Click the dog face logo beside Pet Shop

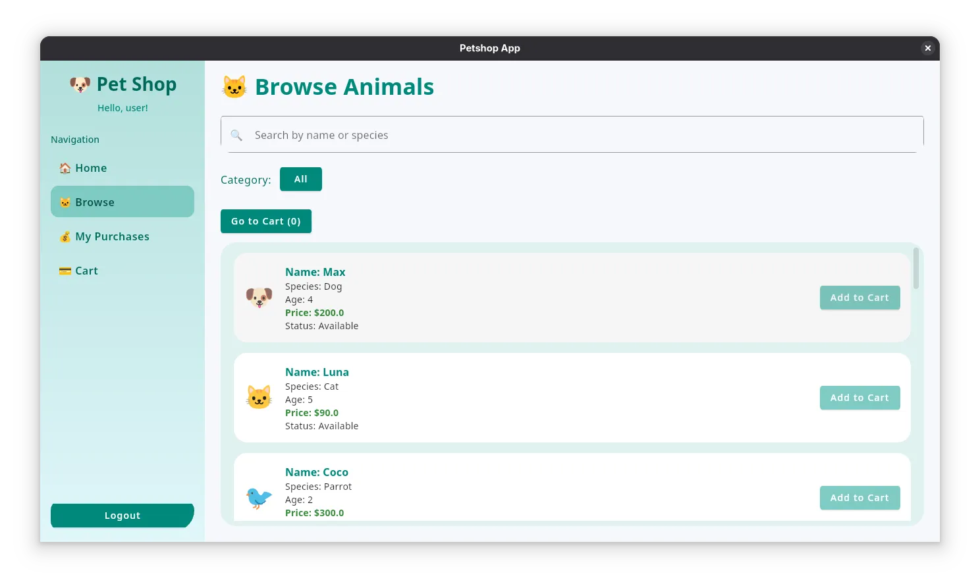pyautogui.click(x=80, y=85)
